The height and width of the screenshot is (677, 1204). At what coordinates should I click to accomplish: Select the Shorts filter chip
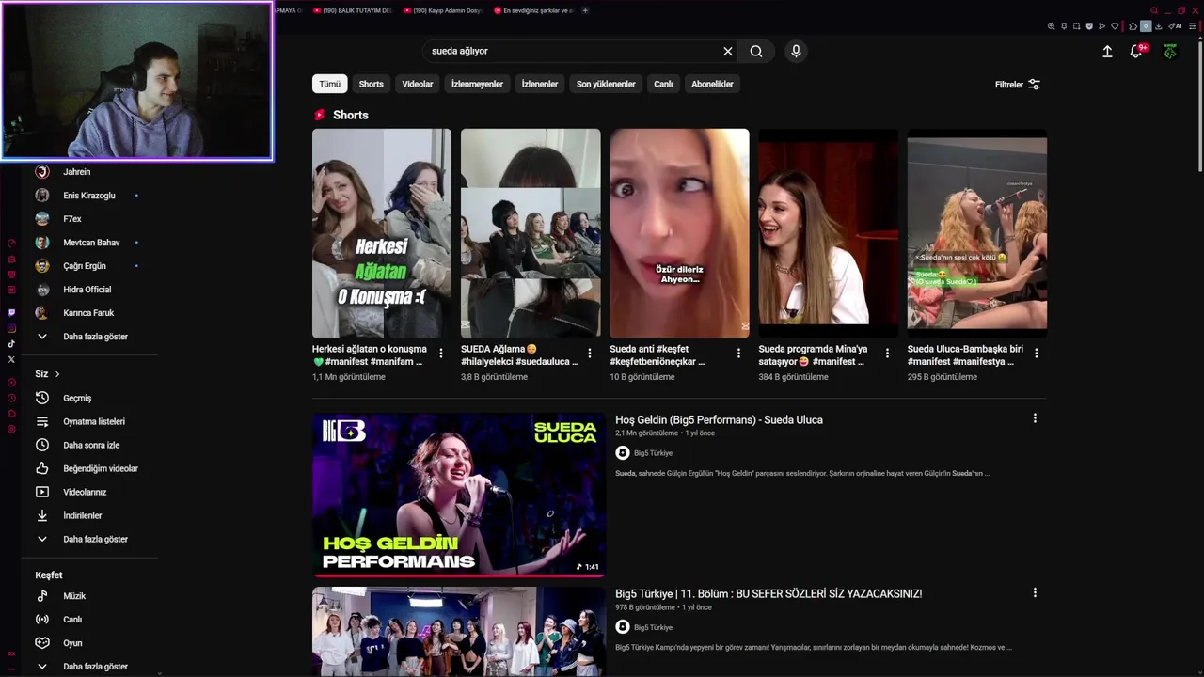[372, 84]
